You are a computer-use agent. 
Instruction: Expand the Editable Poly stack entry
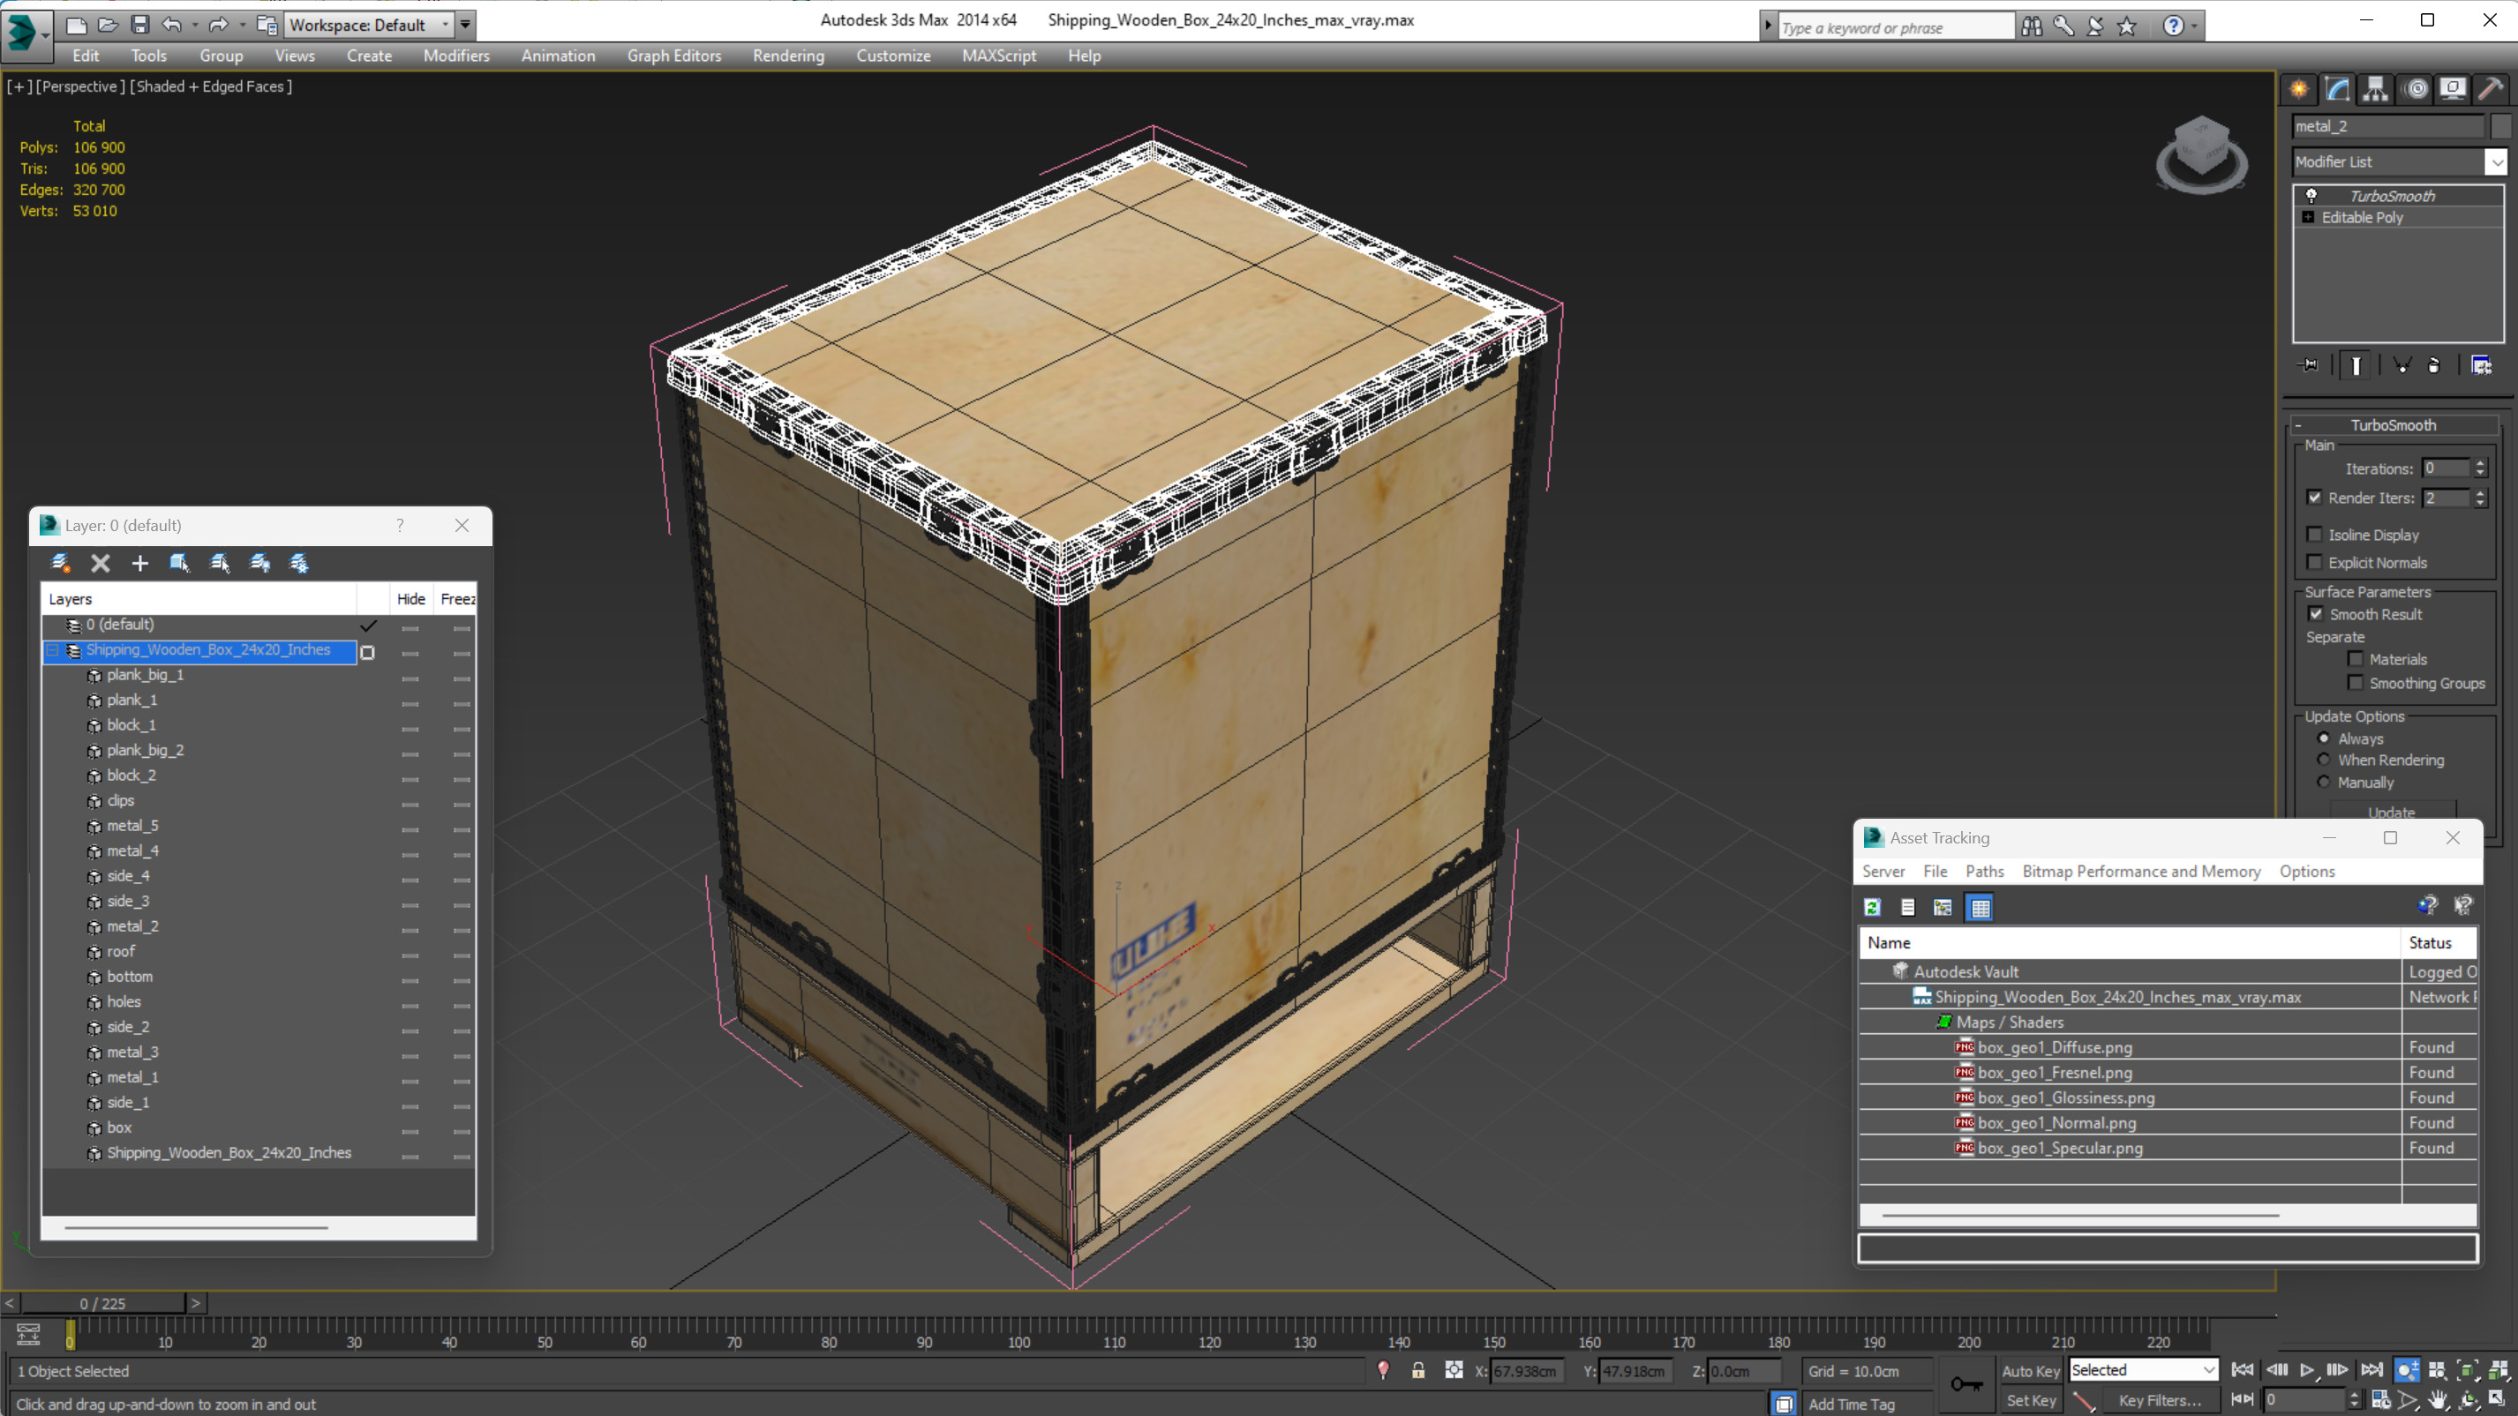tap(2308, 217)
